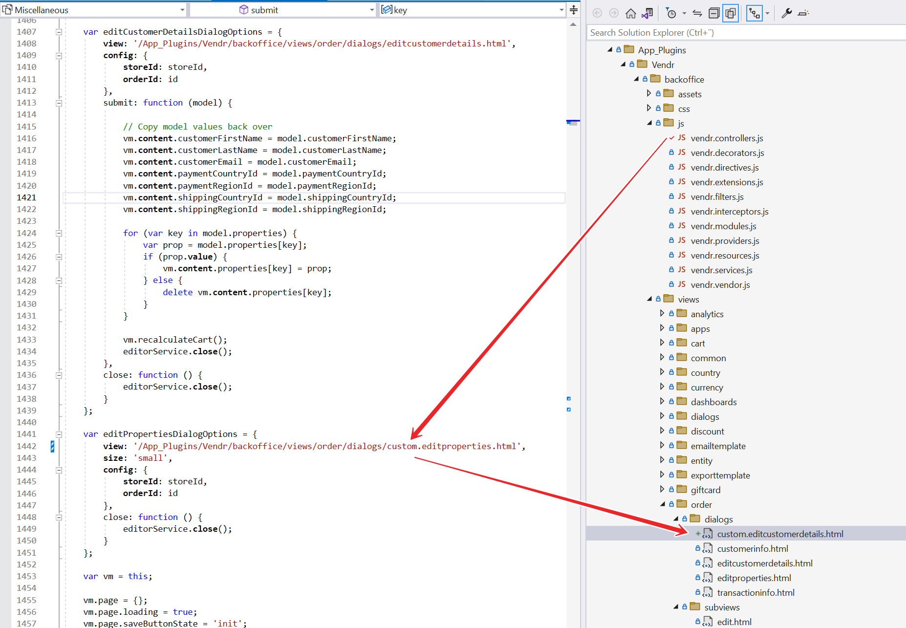Viewport: 906px width, 628px height.
Task: Expand the assets folder
Action: (649, 93)
